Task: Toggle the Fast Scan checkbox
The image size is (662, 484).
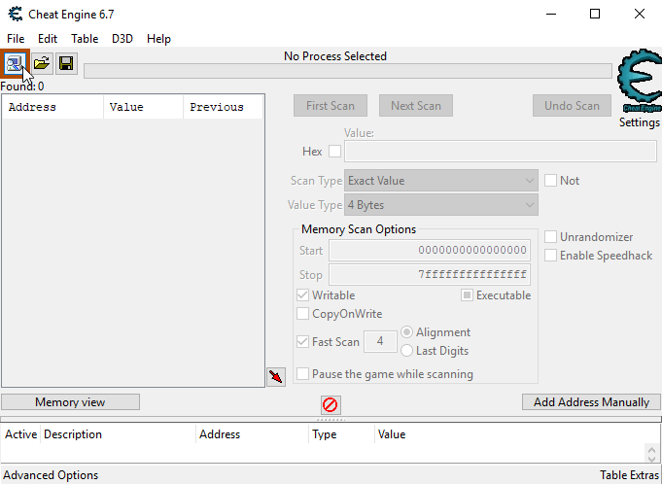Action: pyautogui.click(x=302, y=341)
